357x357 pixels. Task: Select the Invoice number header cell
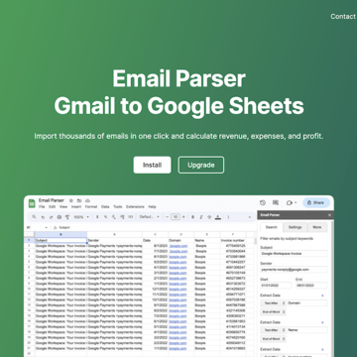[233, 240]
